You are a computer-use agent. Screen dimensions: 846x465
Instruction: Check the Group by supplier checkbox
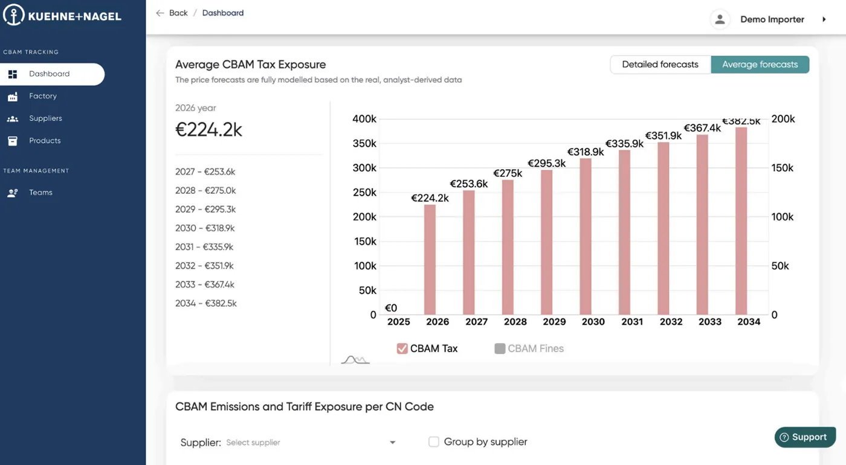click(x=434, y=442)
